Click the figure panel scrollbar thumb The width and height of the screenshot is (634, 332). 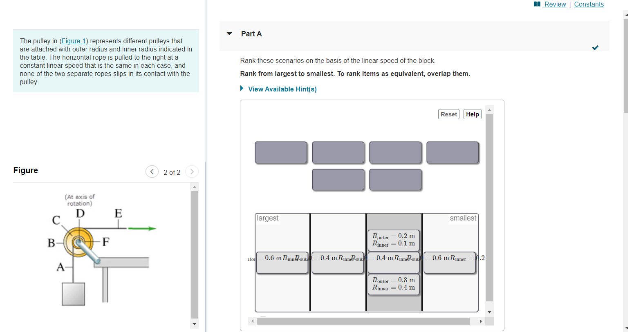coord(195,254)
